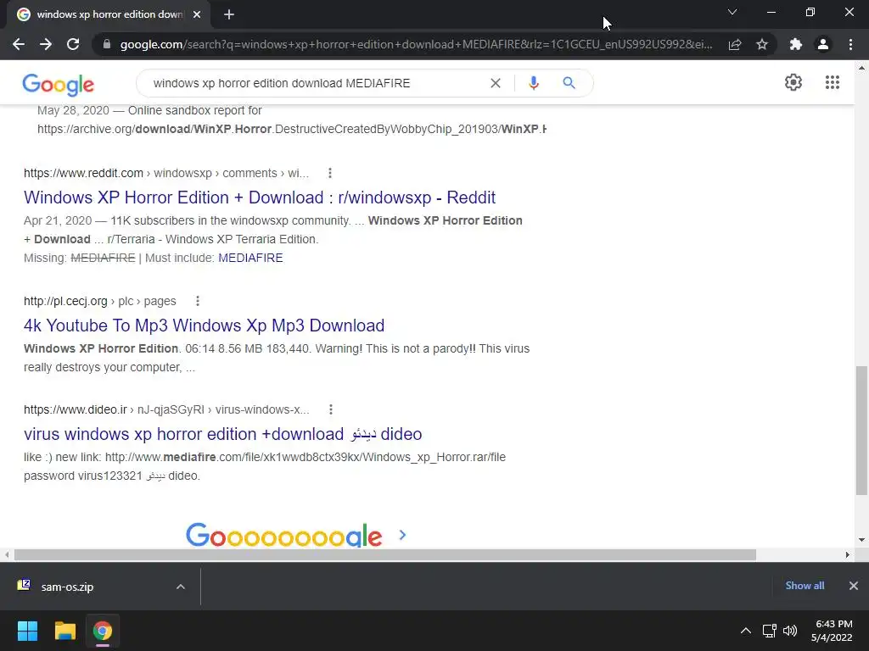Click the horizontal scrollbar right arrow
869x651 pixels.
point(848,554)
